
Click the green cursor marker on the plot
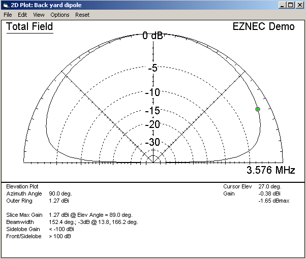click(x=258, y=109)
